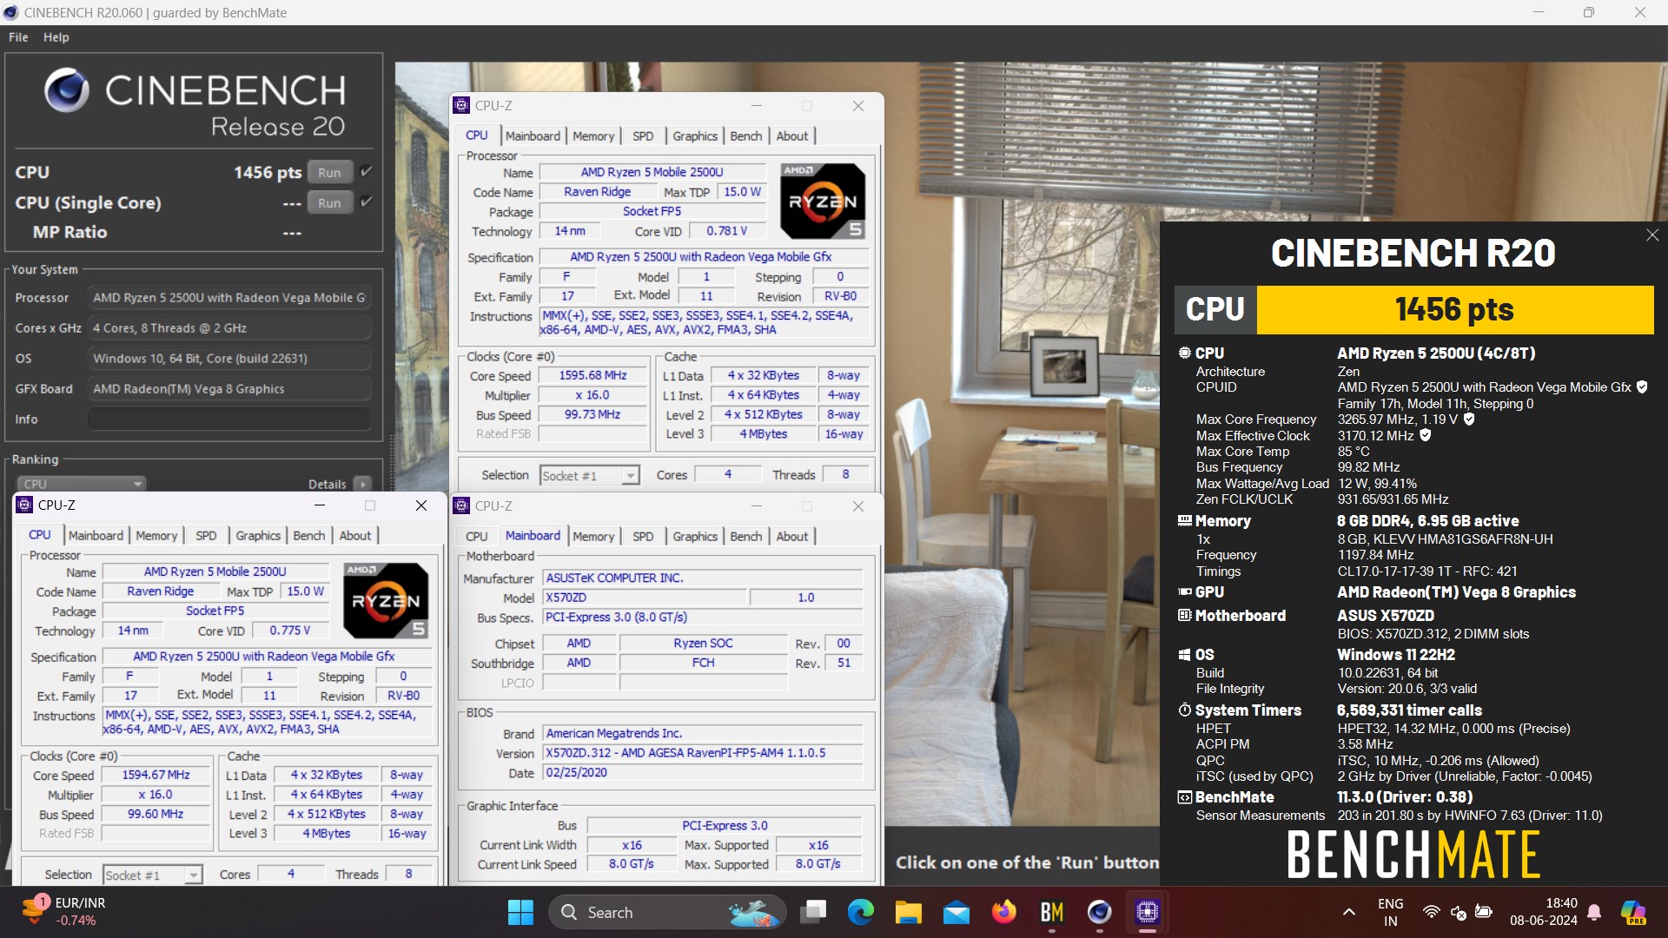Open SPD tab in motherboard CPU-Z window
Image resolution: width=1668 pixels, height=938 pixels.
coord(643,536)
